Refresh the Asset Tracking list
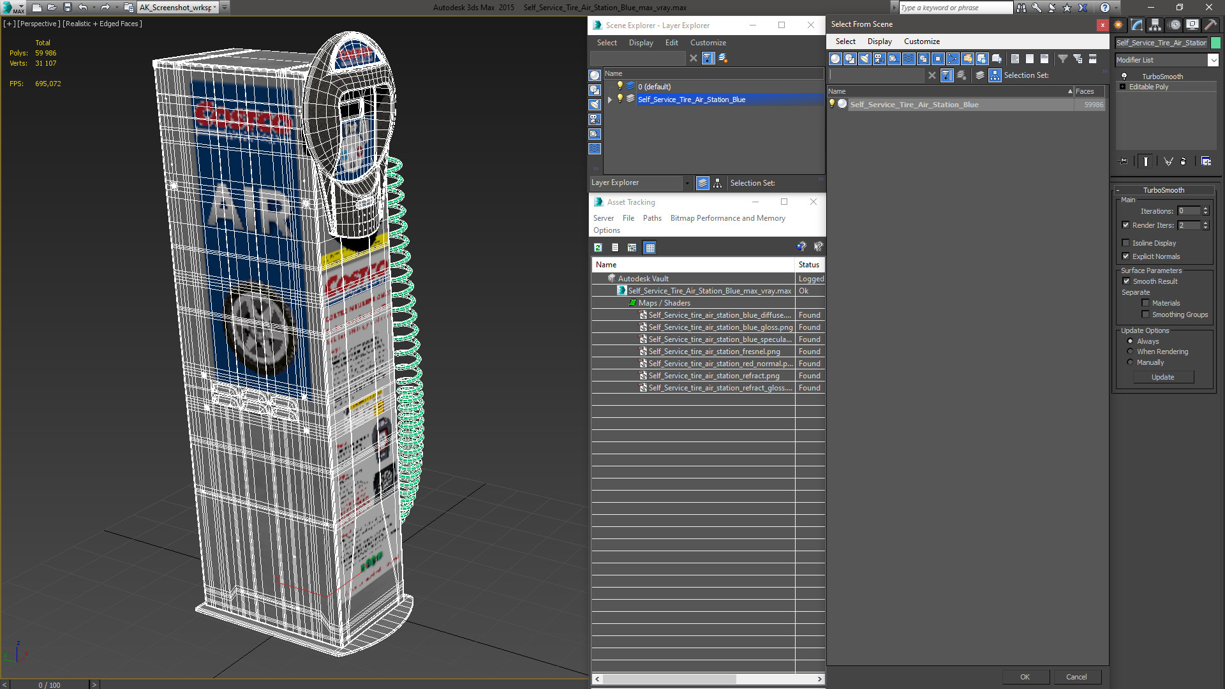The height and width of the screenshot is (689, 1225). (598, 248)
